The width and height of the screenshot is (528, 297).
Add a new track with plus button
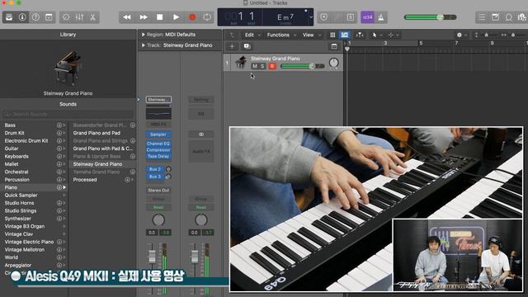[x=232, y=46]
